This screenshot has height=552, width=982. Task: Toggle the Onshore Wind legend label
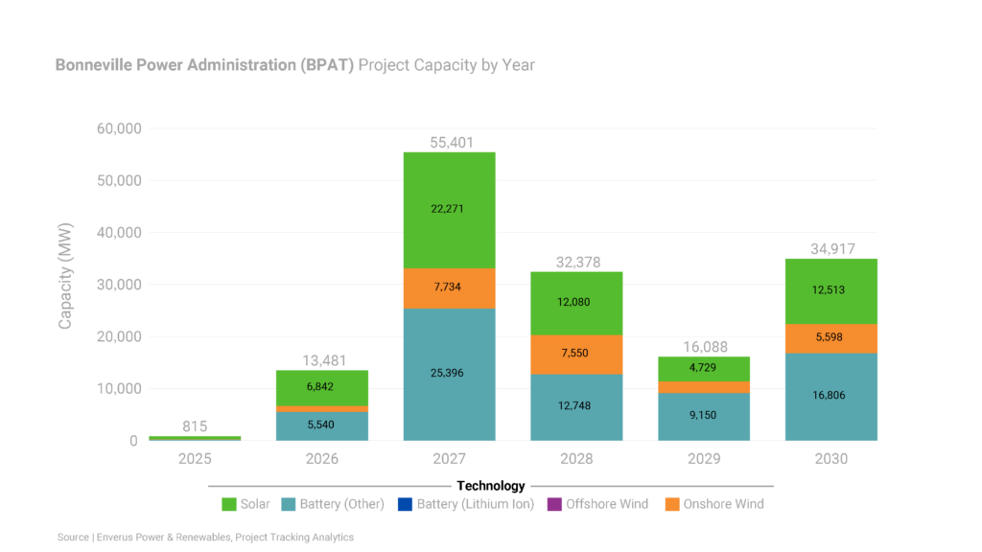point(723,504)
